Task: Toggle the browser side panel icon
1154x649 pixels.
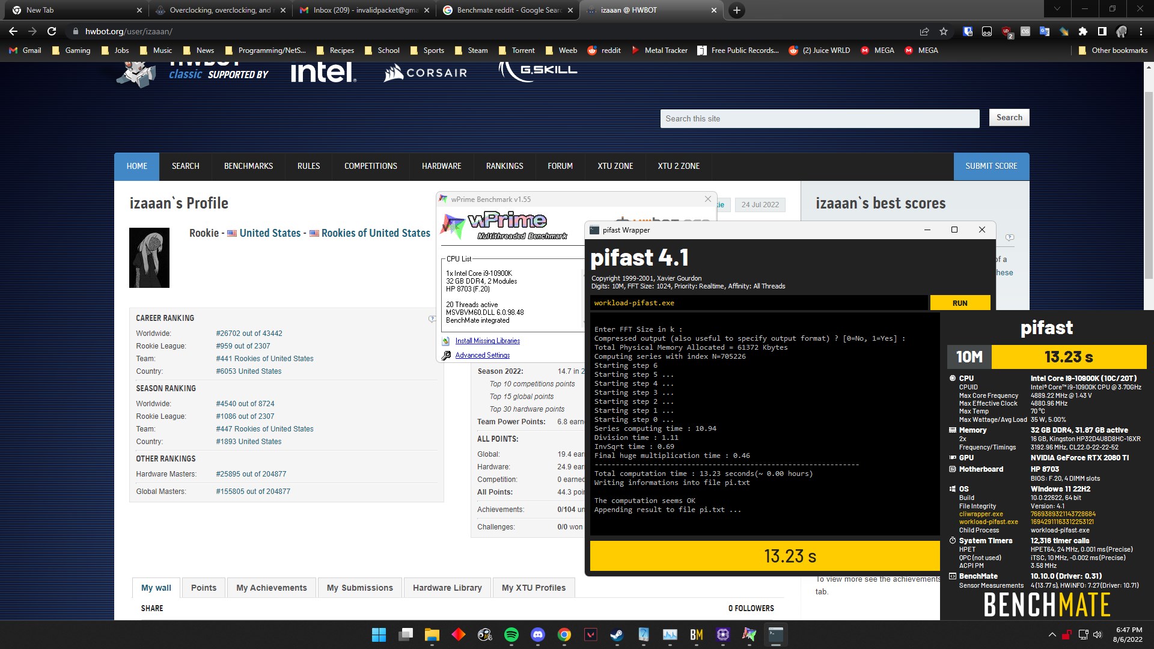Action: pyautogui.click(x=1102, y=31)
